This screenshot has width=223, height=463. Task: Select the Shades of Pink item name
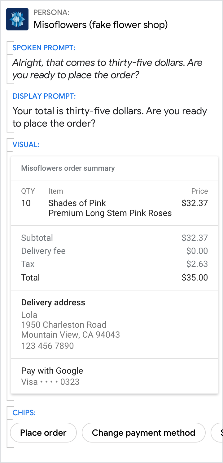click(77, 203)
